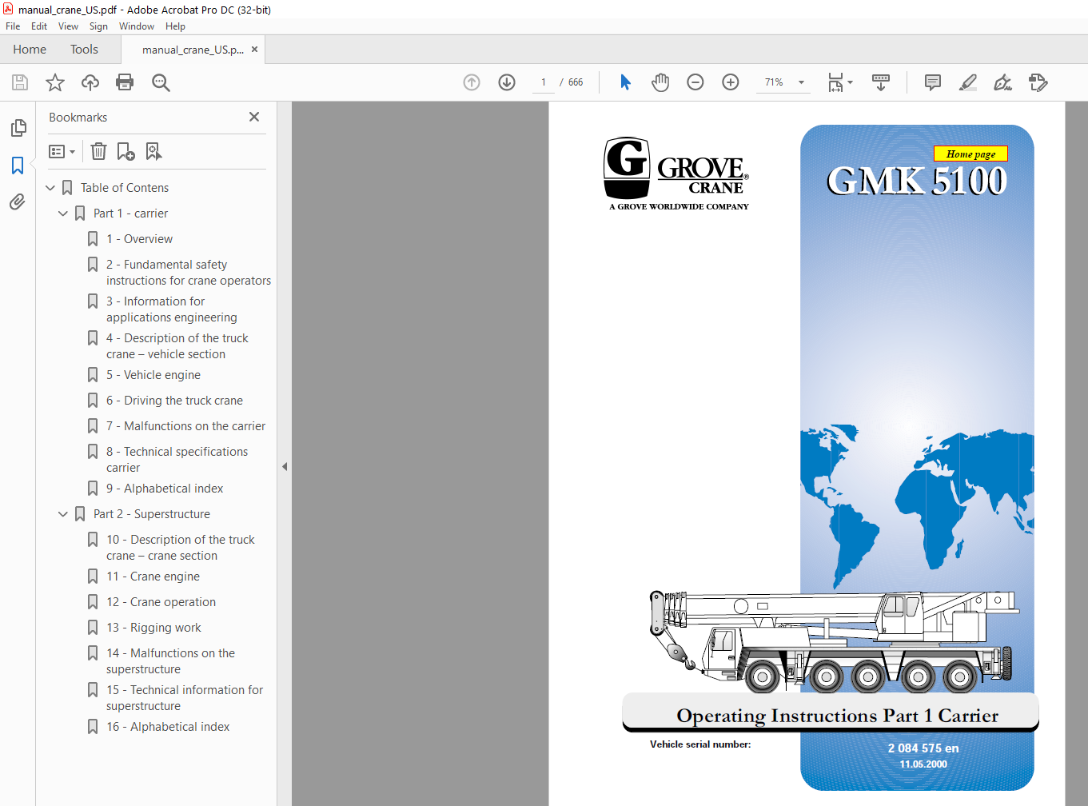Open the bookmarks options menu dropdown
Screen dimensions: 1088x806
62,151
